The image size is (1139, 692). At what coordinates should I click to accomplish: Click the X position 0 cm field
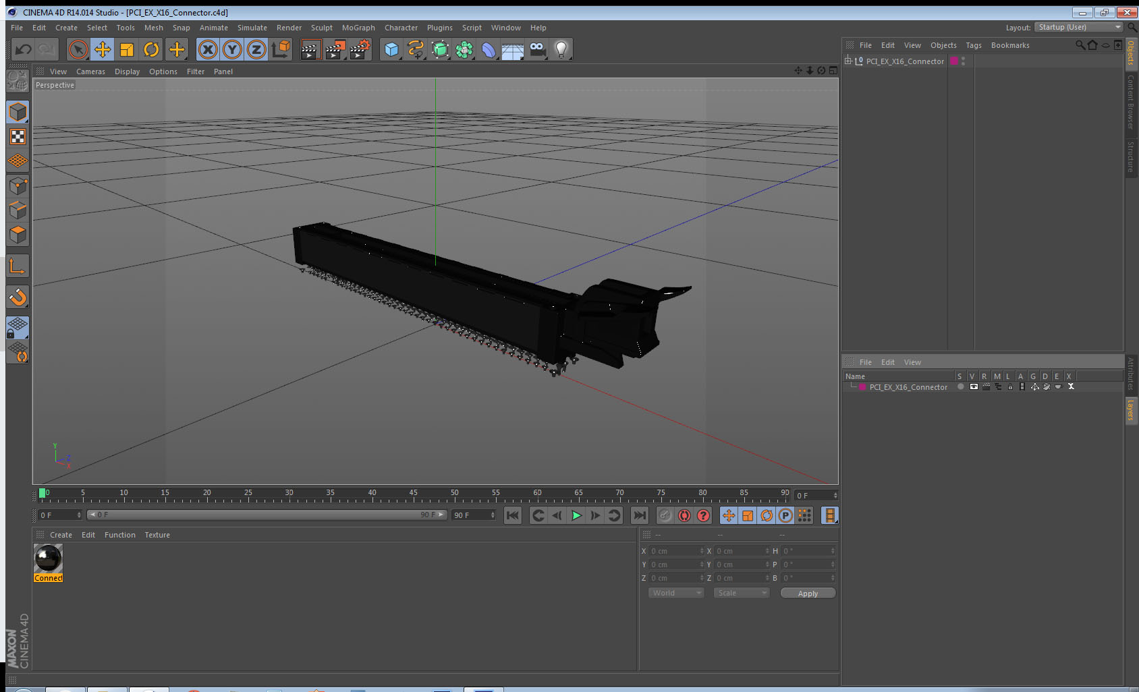point(676,551)
